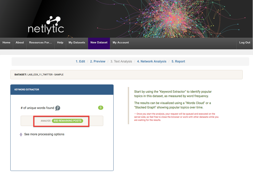The image size is (253, 173).
Task: Log out using the Log Out link
Action: pos(244,42)
